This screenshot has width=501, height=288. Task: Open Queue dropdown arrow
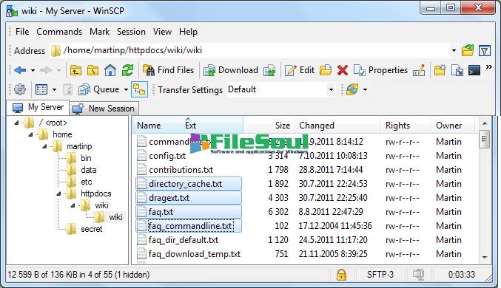pos(126,90)
